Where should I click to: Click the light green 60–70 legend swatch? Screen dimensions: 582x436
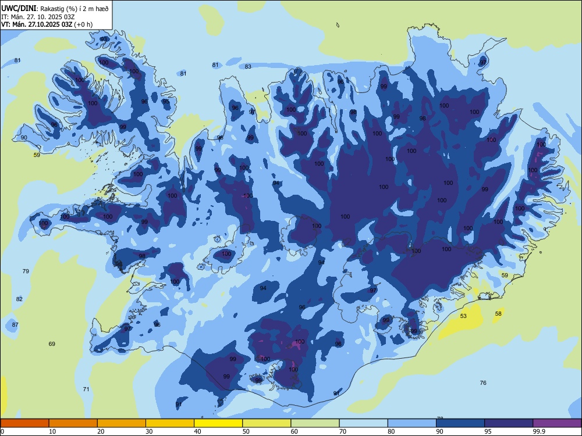coord(315,423)
